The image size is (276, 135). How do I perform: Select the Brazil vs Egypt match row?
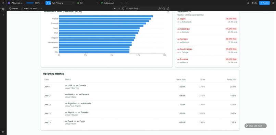tap(140, 122)
